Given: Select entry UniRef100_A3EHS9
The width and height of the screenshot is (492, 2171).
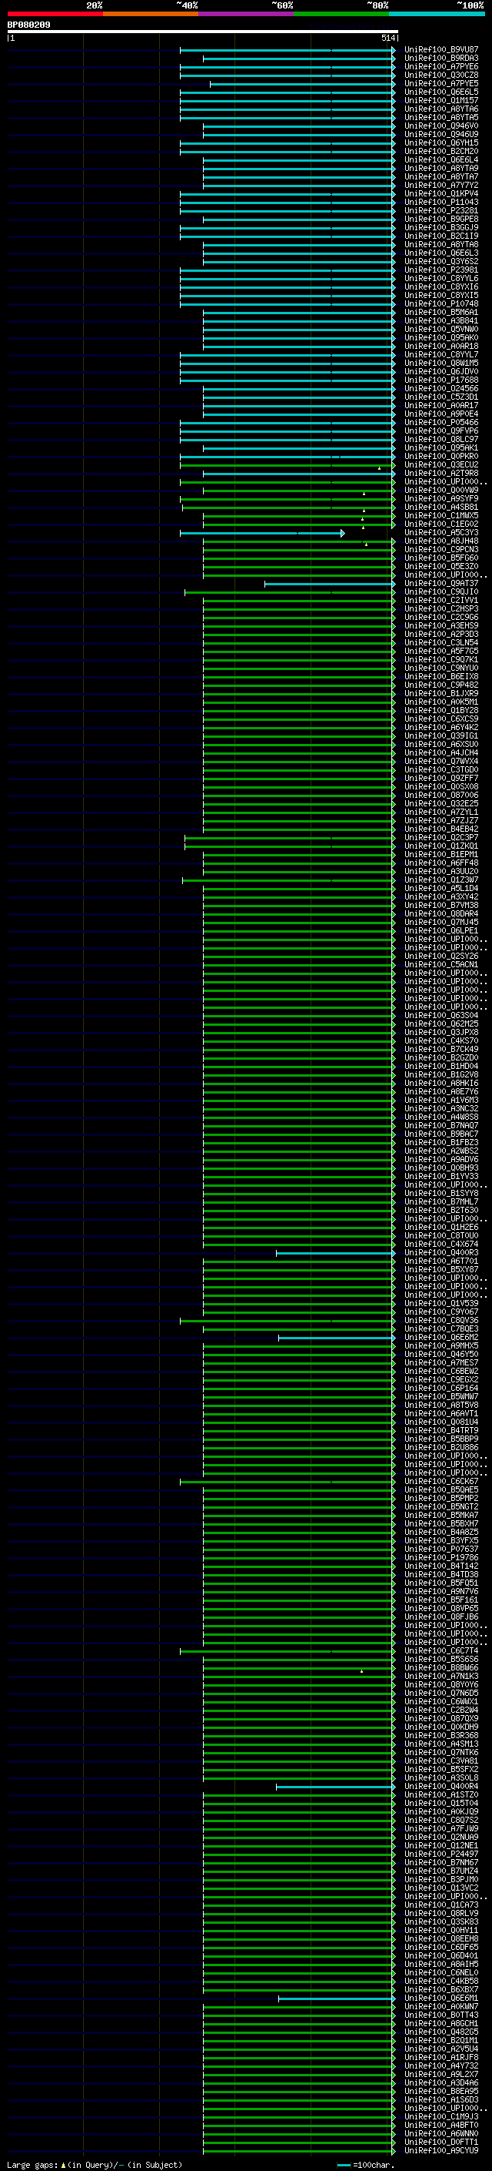Looking at the screenshot, I should [441, 625].
